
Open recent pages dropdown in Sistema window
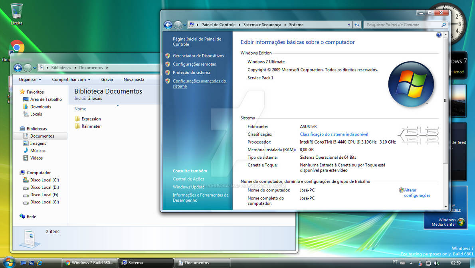tap(185, 25)
